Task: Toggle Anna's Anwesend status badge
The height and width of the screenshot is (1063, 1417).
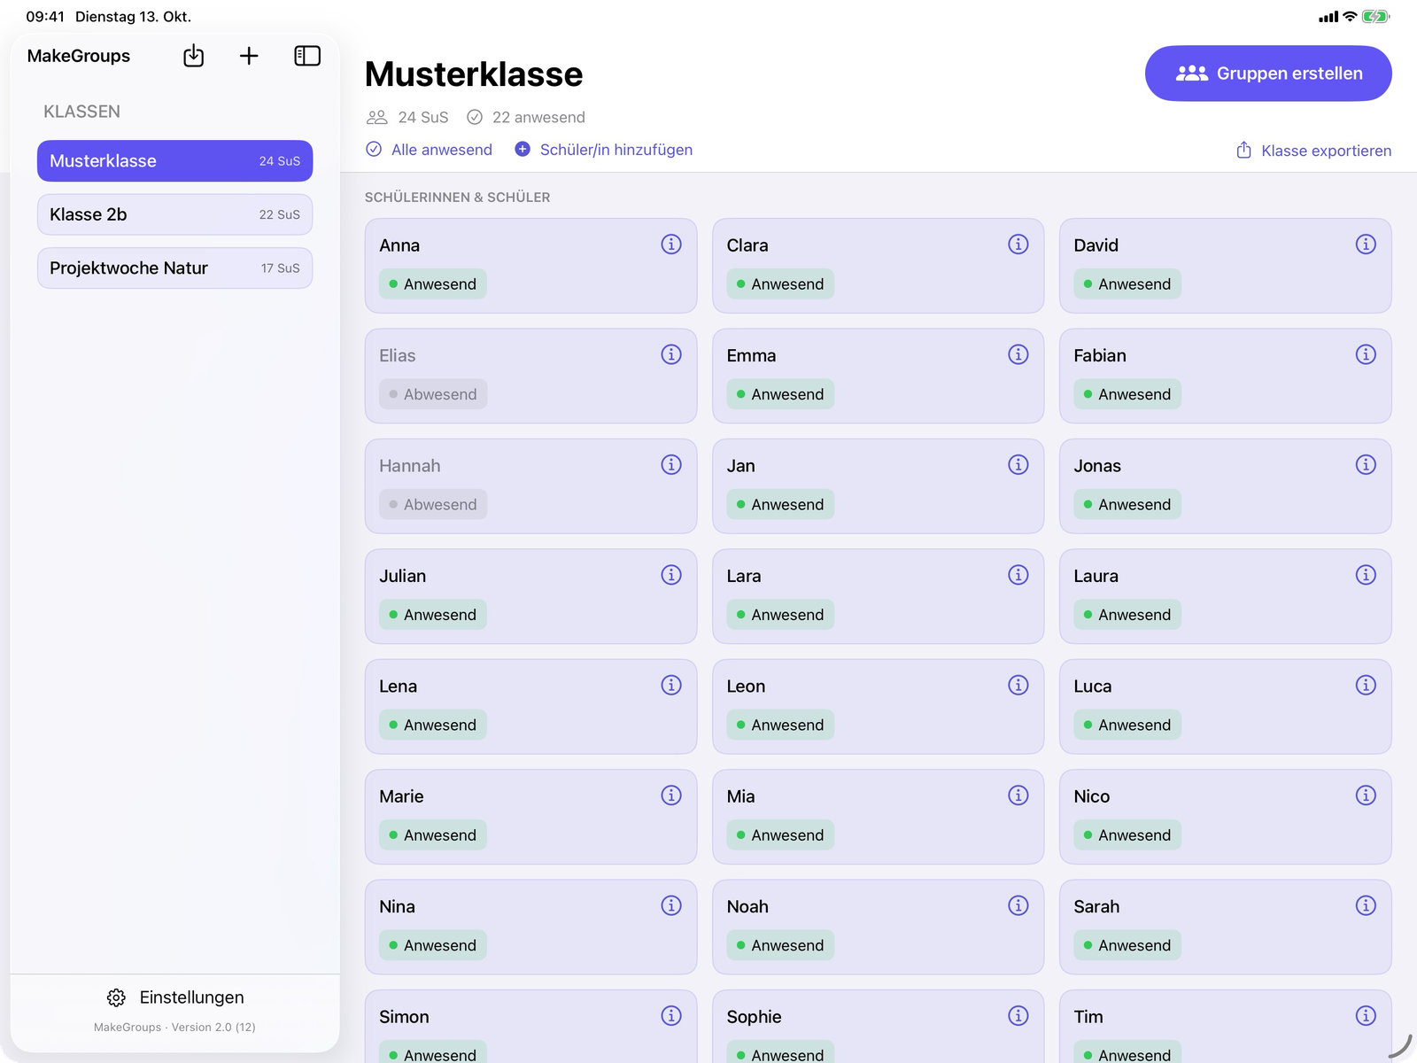Action: tap(433, 283)
